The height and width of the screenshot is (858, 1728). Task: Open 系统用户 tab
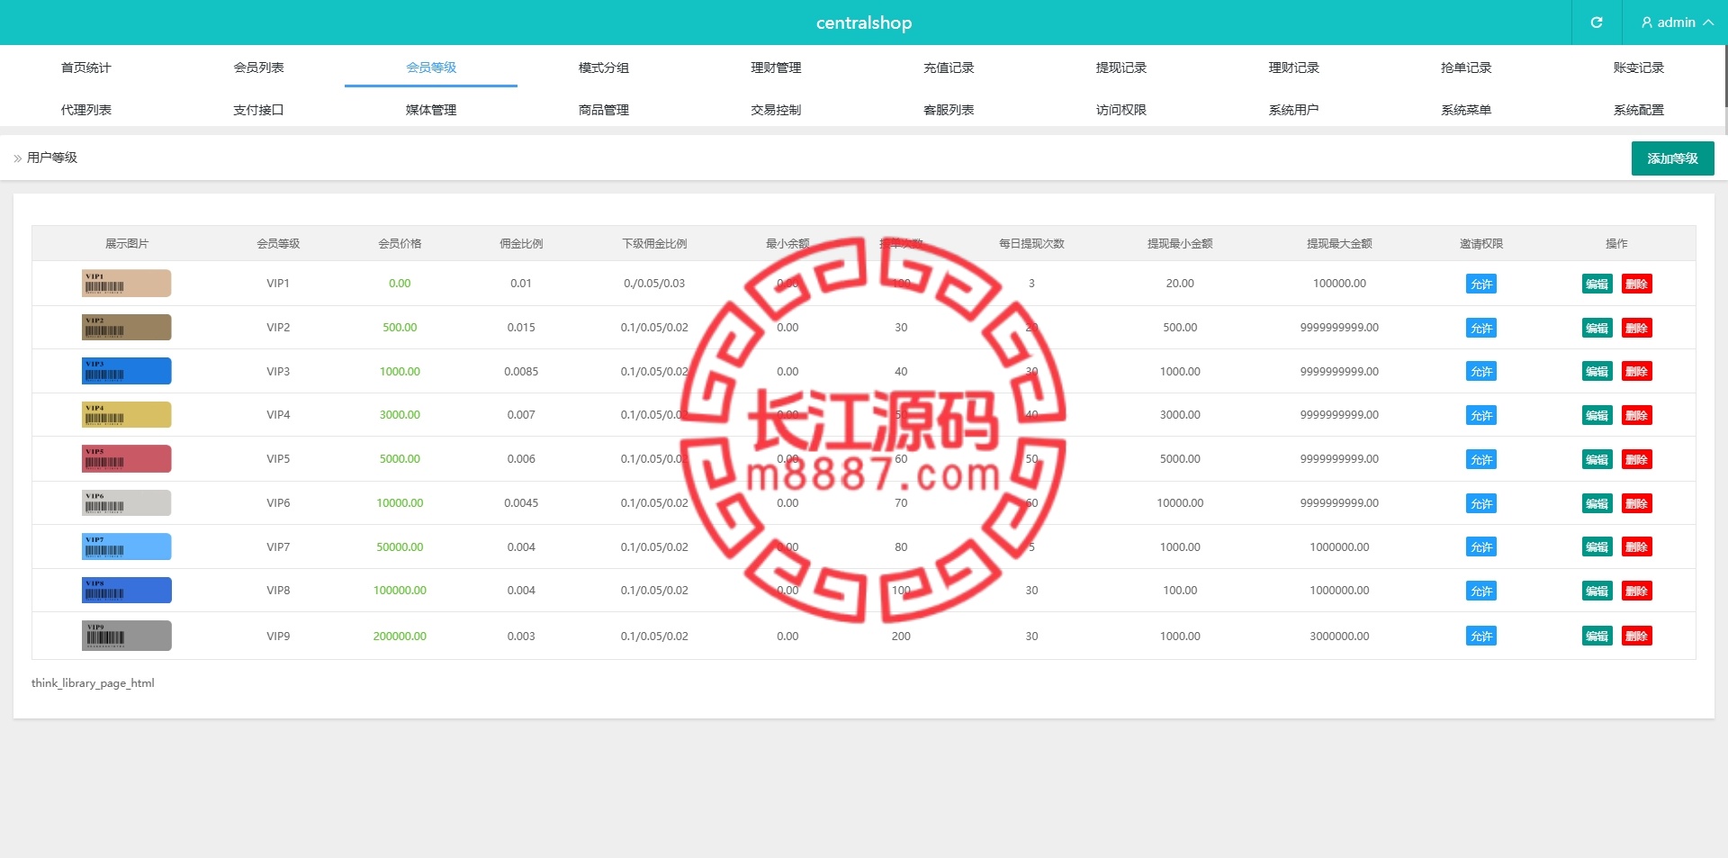pyautogui.click(x=1293, y=110)
